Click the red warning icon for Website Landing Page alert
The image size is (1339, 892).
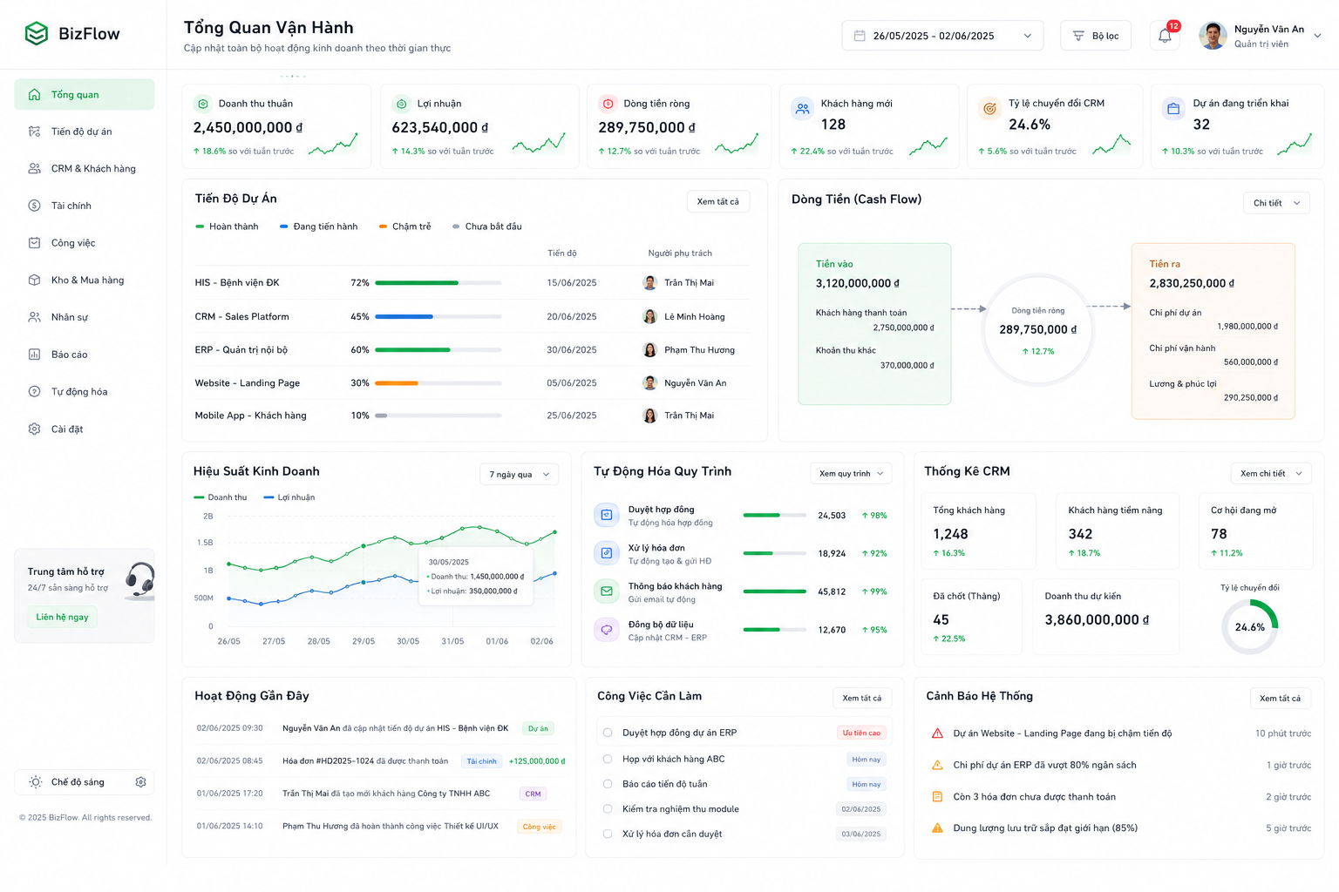[x=937, y=733]
